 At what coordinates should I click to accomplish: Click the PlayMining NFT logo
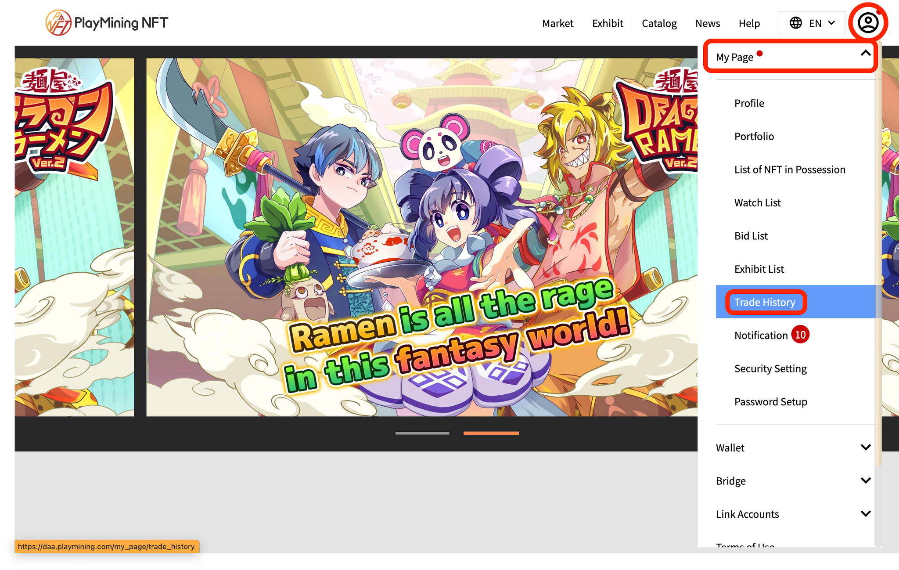coord(107,23)
